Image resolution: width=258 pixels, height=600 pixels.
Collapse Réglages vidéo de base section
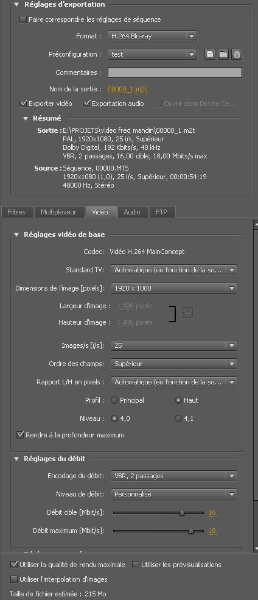[x=16, y=235]
